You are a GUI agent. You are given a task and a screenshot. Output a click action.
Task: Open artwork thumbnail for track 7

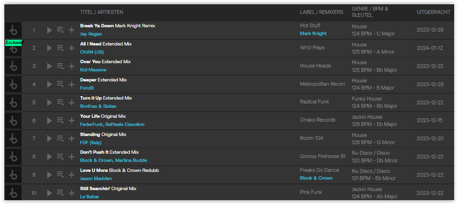[x=13, y=138]
